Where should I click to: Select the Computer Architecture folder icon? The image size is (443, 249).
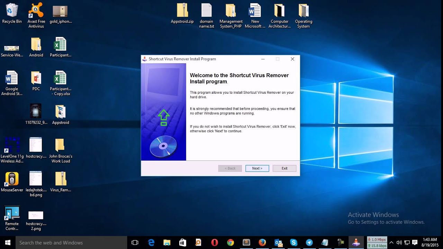(x=279, y=16)
